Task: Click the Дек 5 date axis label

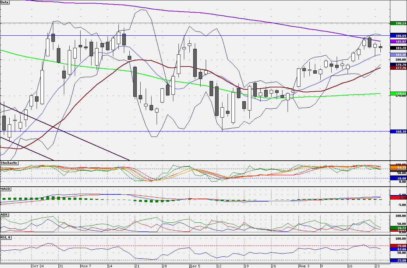Action: tap(195, 266)
